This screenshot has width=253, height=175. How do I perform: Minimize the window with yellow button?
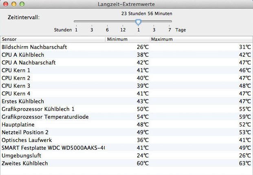click(14, 4)
